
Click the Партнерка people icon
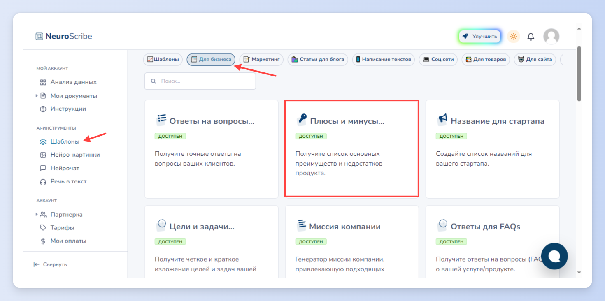(x=43, y=215)
